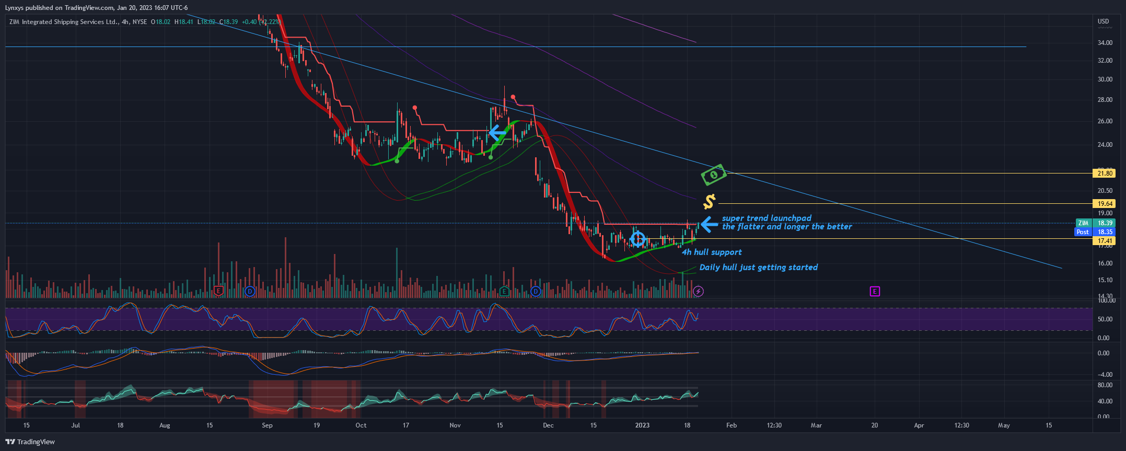
Task: Click the purple lightning event marker
Action: click(x=699, y=291)
